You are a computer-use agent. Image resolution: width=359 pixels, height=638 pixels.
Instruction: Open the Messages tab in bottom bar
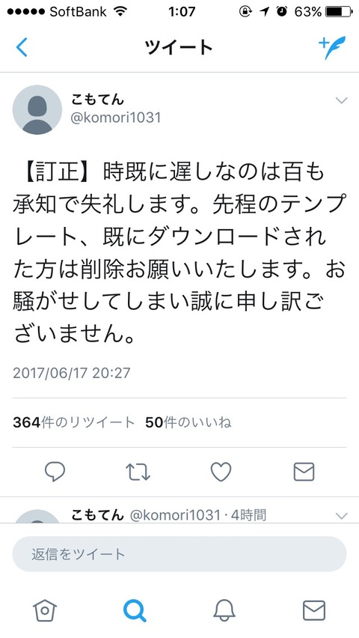point(314,611)
